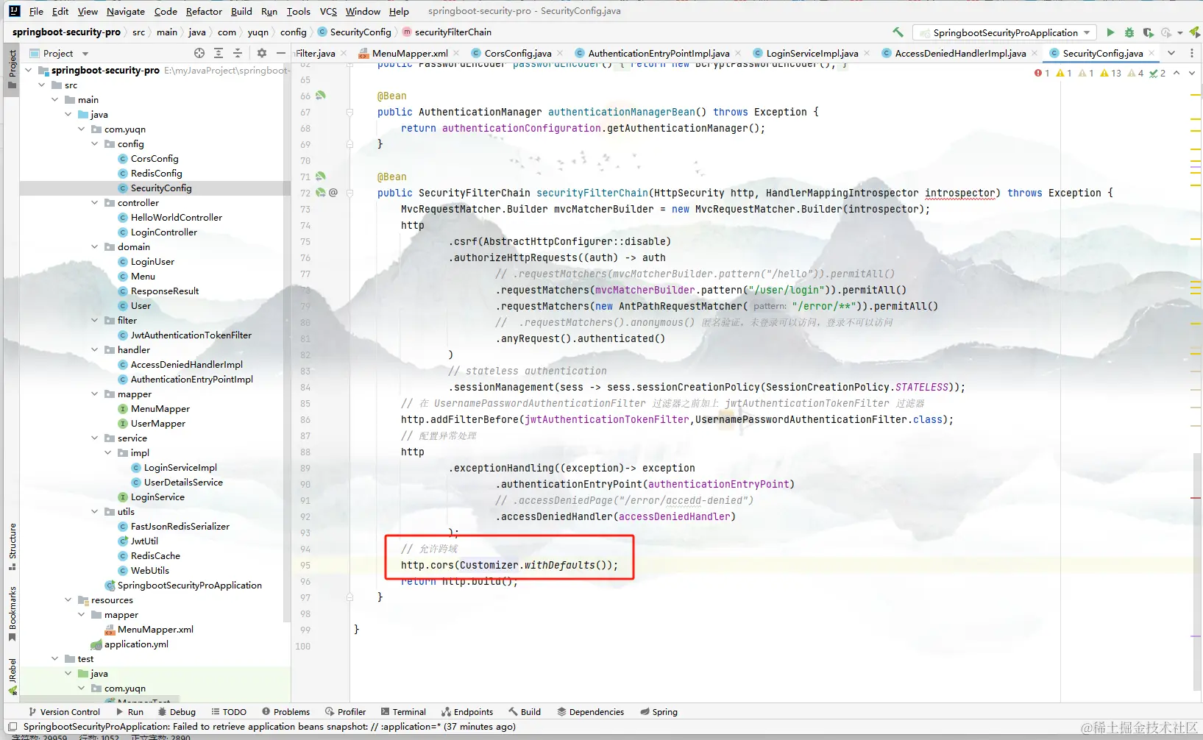Click the securityFilterChain breadcrumb
1203x740 pixels.
(446, 32)
